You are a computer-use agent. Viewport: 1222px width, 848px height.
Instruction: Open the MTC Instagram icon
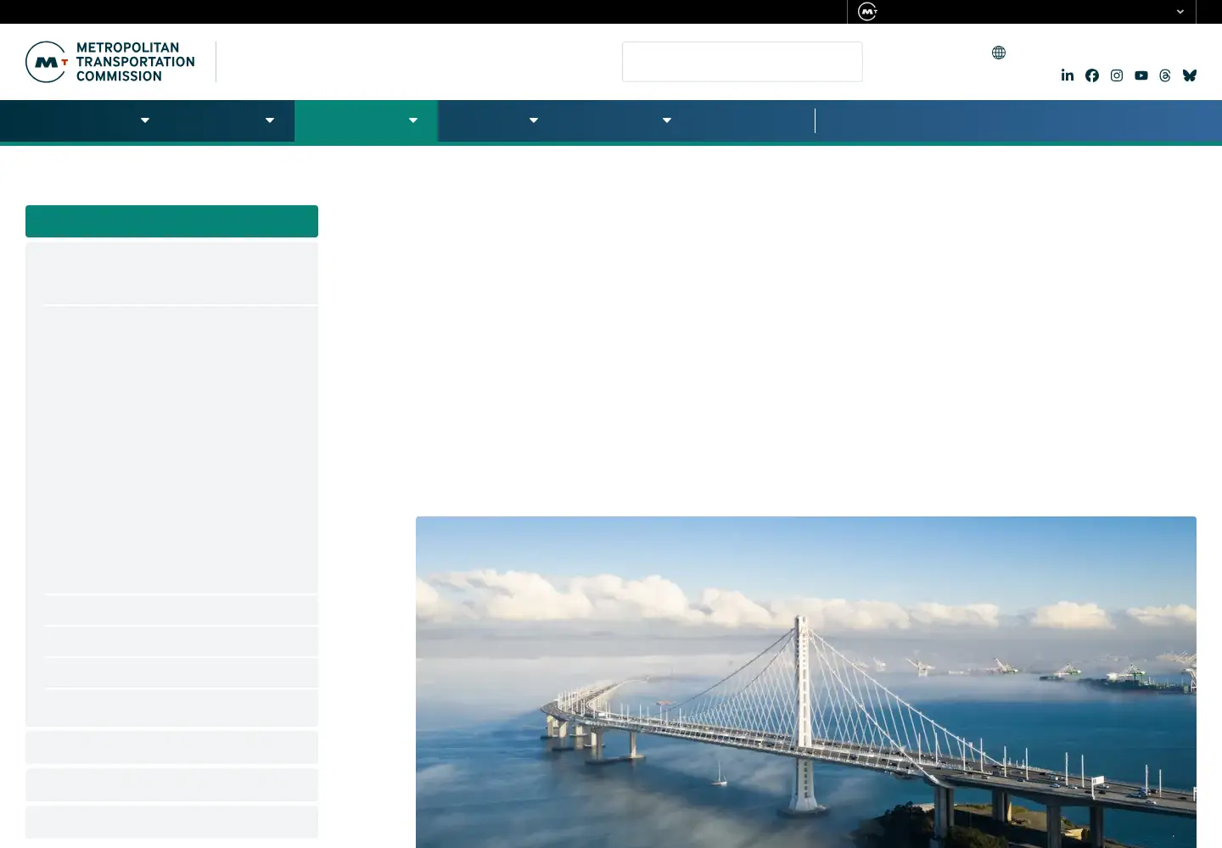tap(1117, 75)
